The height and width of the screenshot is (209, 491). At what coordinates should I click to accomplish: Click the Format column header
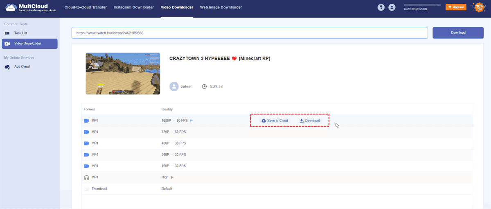[x=89, y=109]
